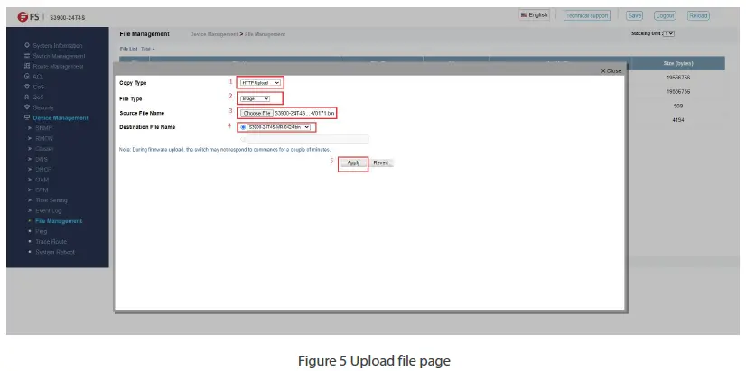
Task: Expand the Time Setting submenu
Action: [51, 200]
